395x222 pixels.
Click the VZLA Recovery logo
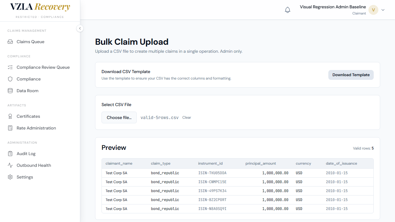click(x=40, y=7)
